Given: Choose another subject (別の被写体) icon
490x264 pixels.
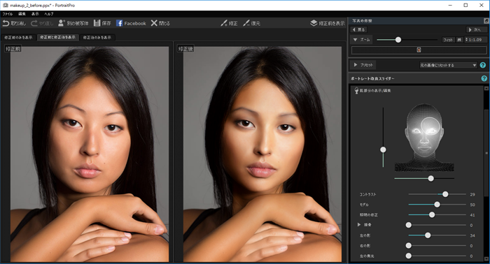Looking at the screenshot, I should point(62,23).
